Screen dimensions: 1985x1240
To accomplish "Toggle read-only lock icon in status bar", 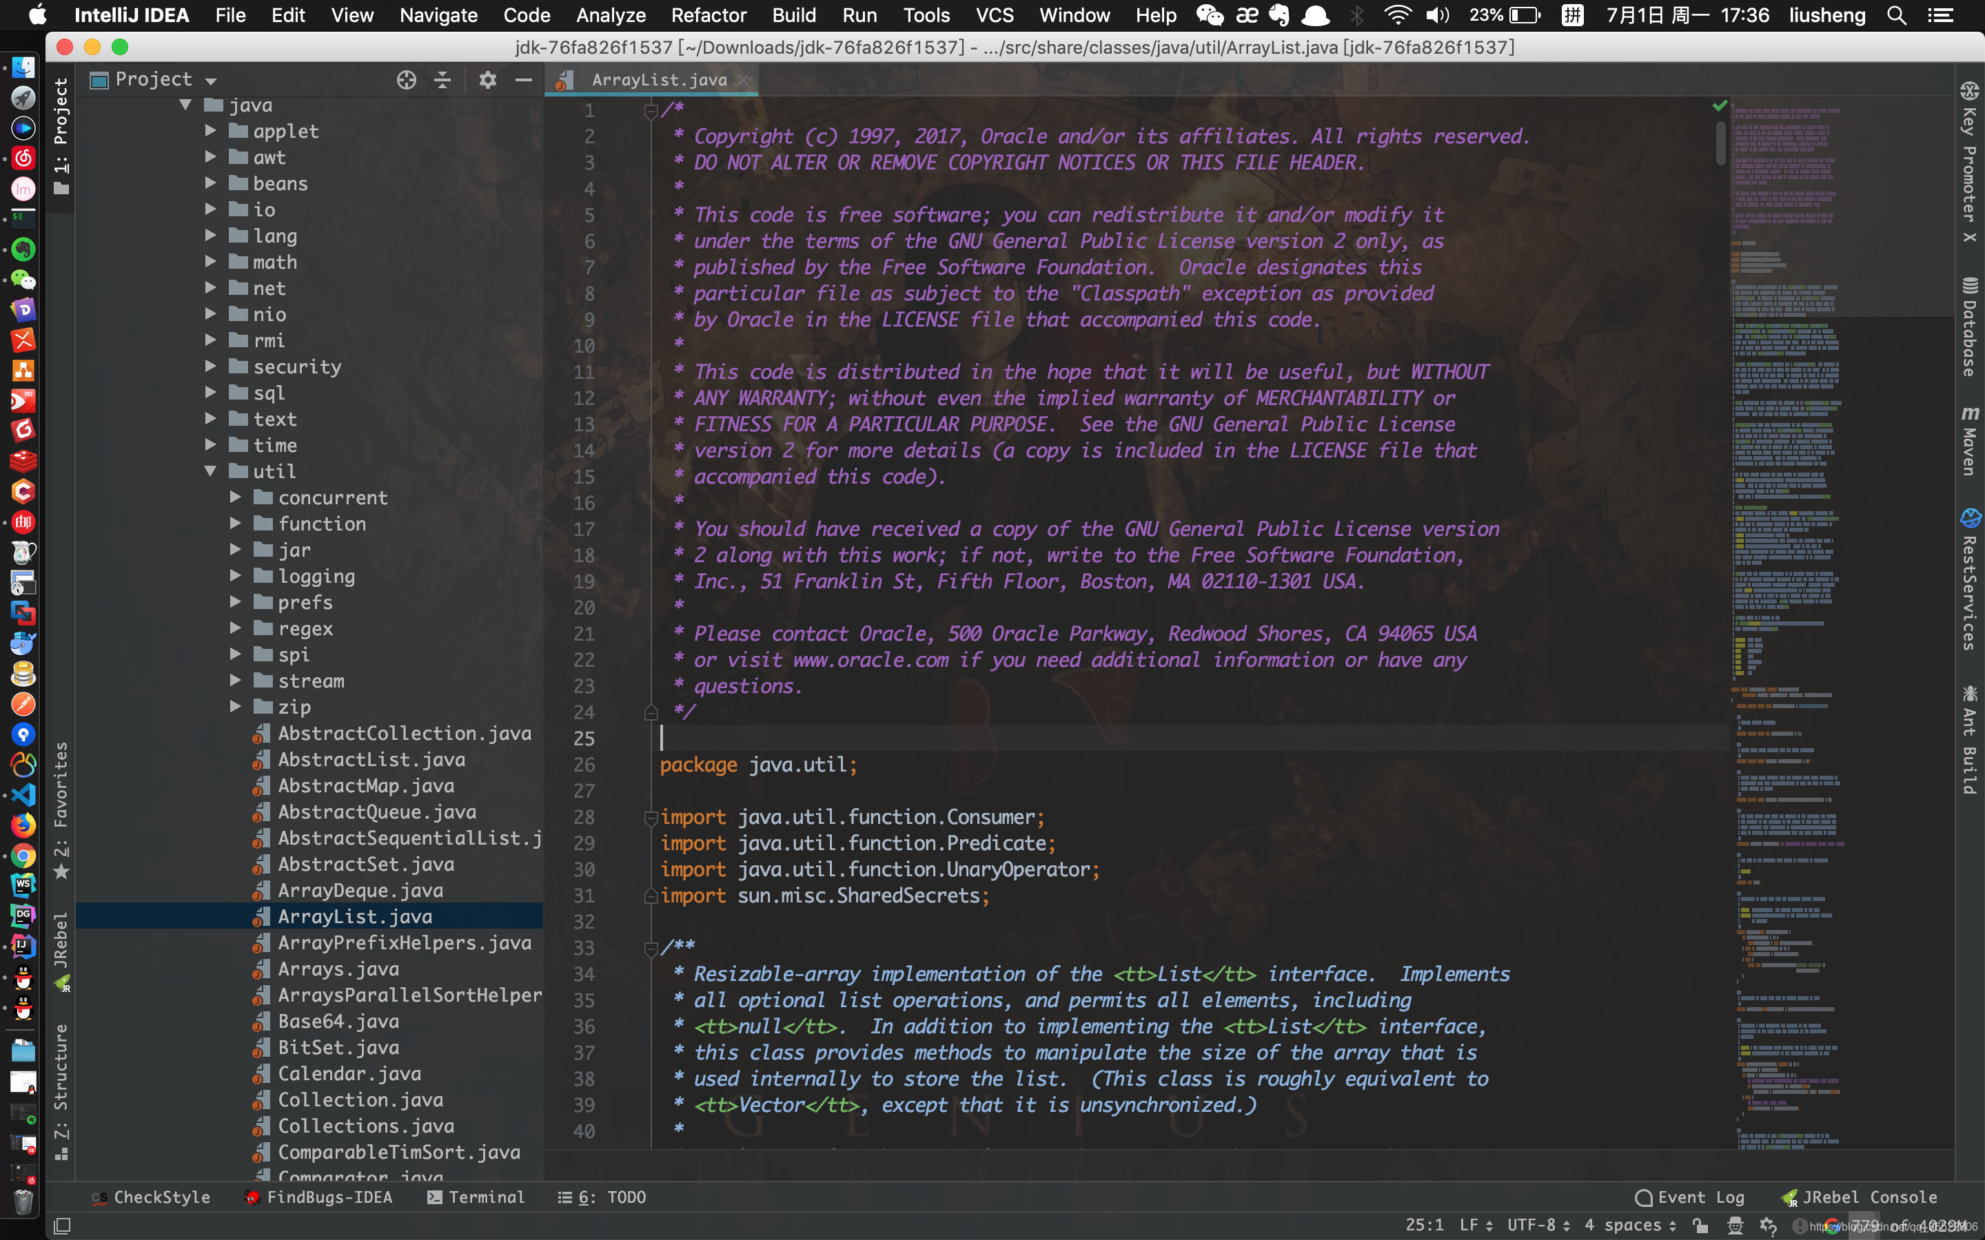I will (1700, 1226).
